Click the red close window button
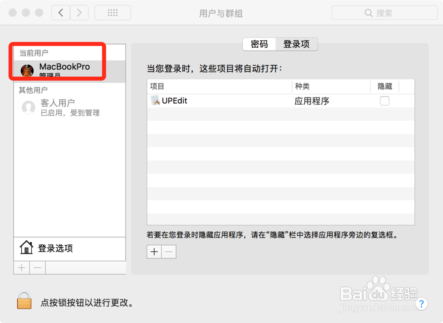This screenshot has height=323, width=443. coord(13,13)
